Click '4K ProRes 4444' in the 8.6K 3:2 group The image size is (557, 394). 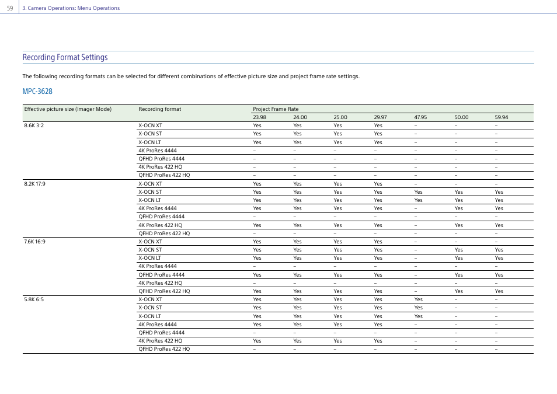(158, 150)
